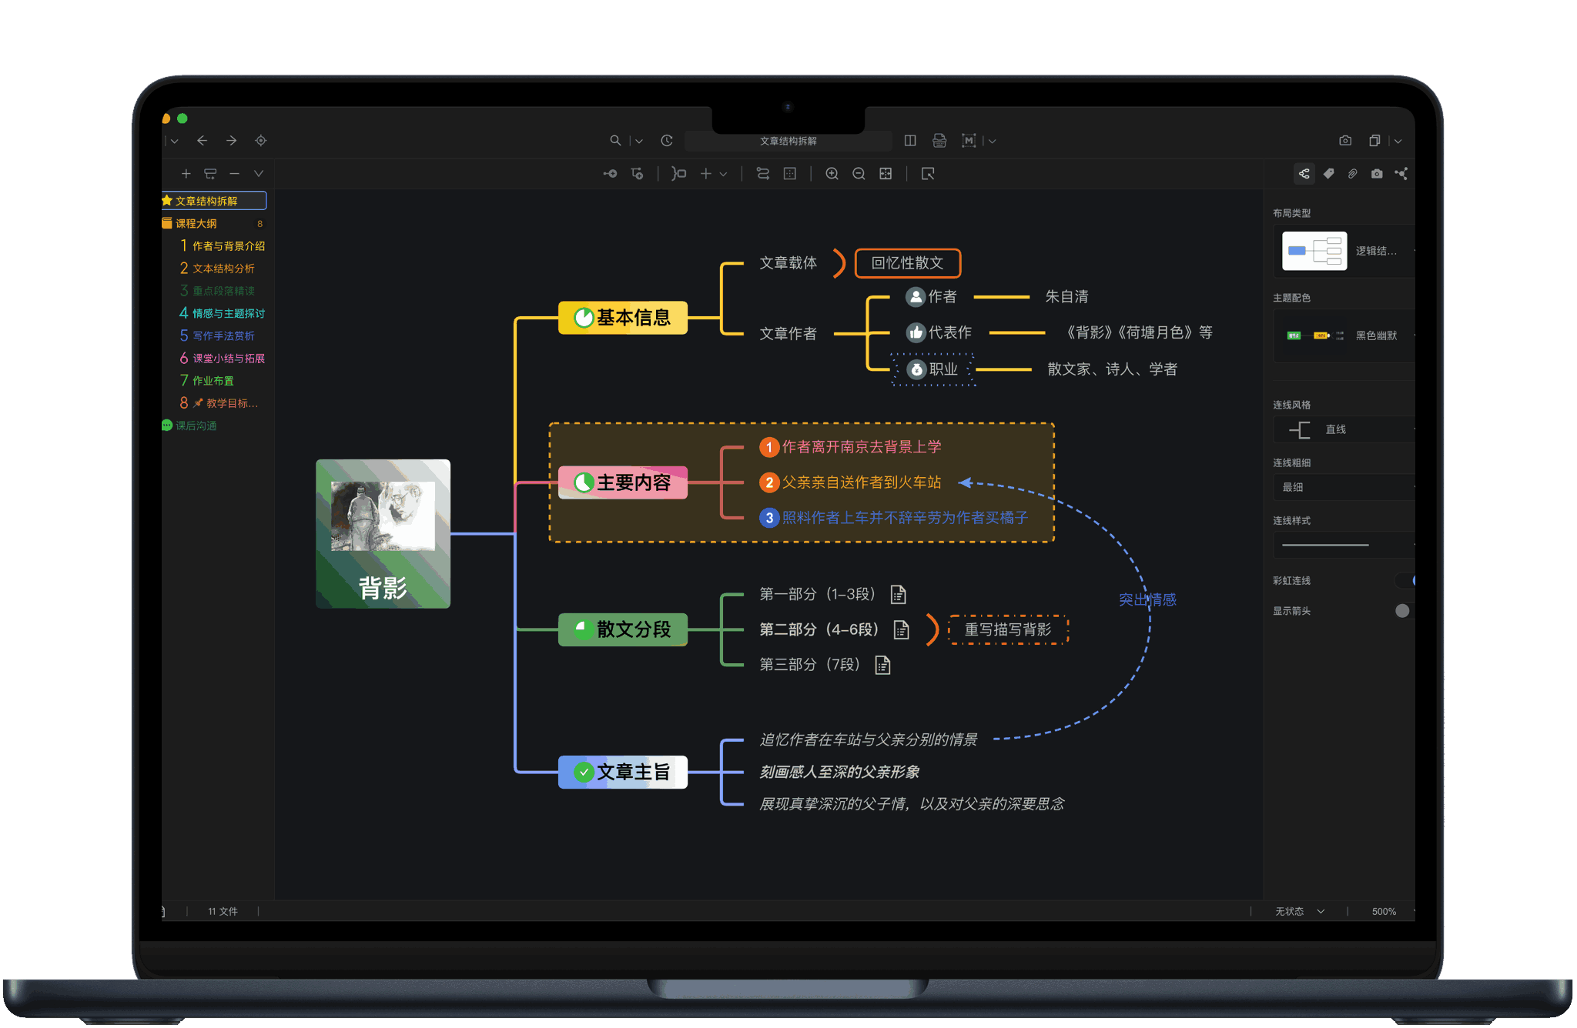Screen dimensions: 1577x1028
Task: Select sidebar item 情感与主题探讨
Action: pyautogui.click(x=228, y=313)
